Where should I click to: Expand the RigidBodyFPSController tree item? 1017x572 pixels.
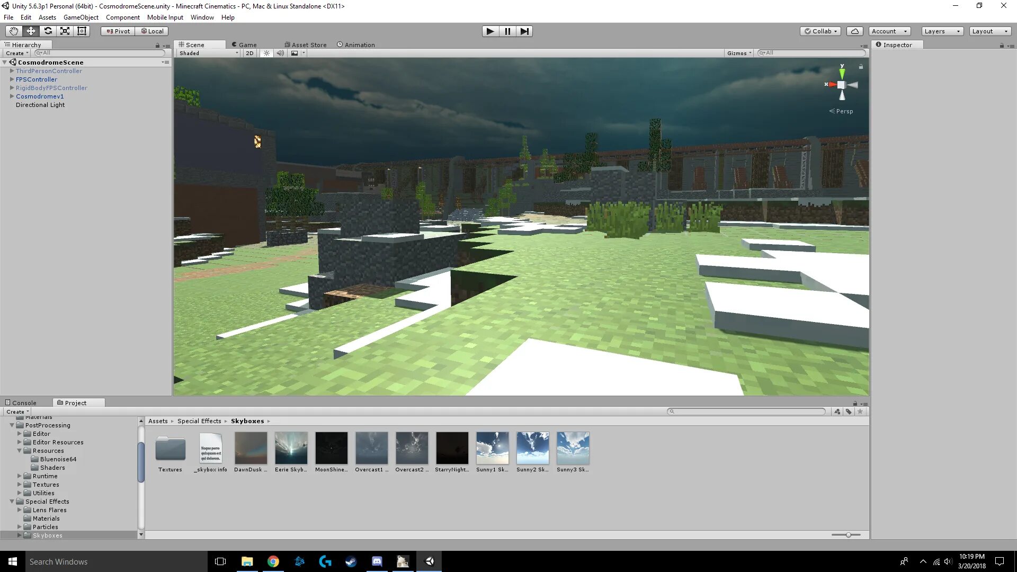click(x=12, y=87)
